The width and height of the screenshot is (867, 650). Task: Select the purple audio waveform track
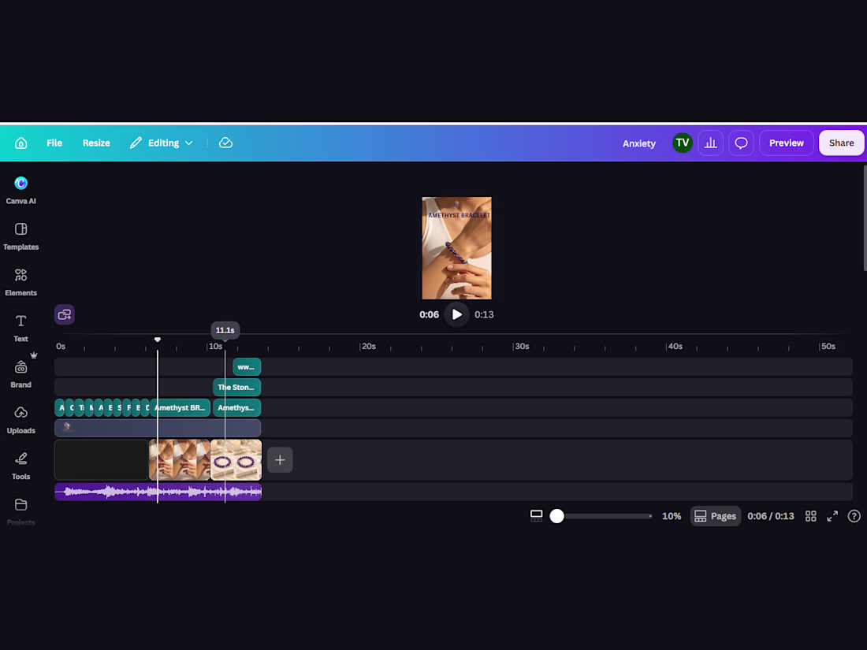tap(158, 492)
